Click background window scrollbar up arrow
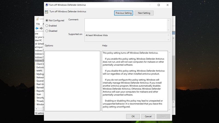 click(174, 38)
